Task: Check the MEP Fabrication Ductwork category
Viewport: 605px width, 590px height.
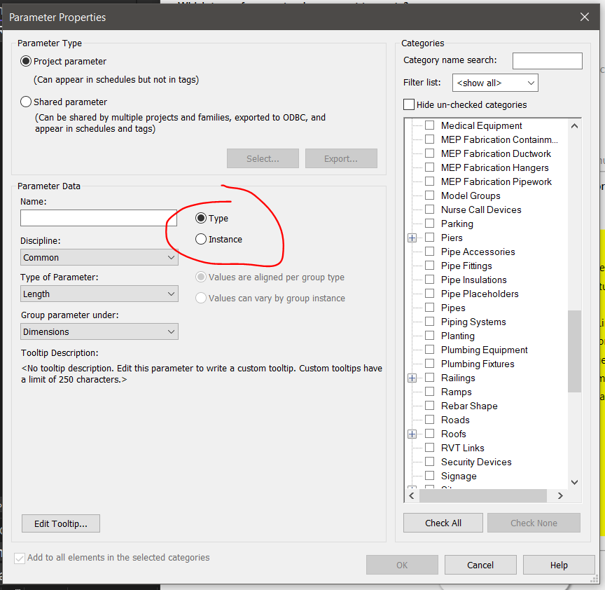Action: [x=429, y=153]
